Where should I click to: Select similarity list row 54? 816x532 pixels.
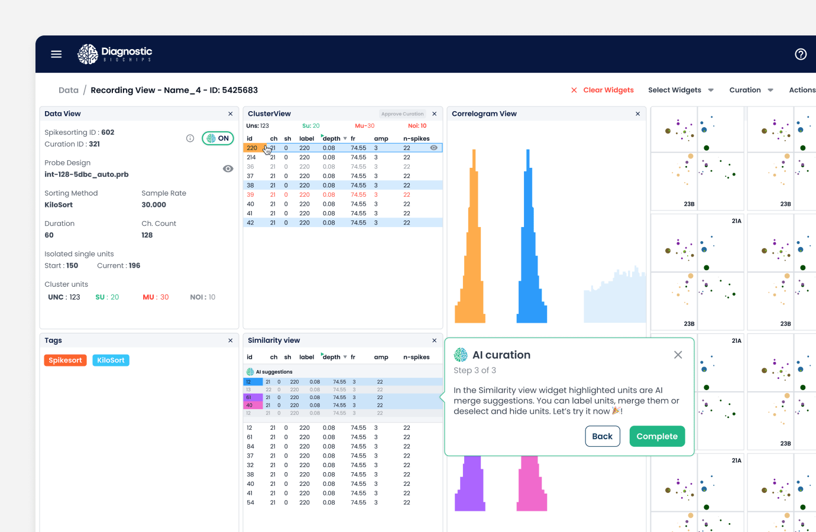[x=343, y=502]
